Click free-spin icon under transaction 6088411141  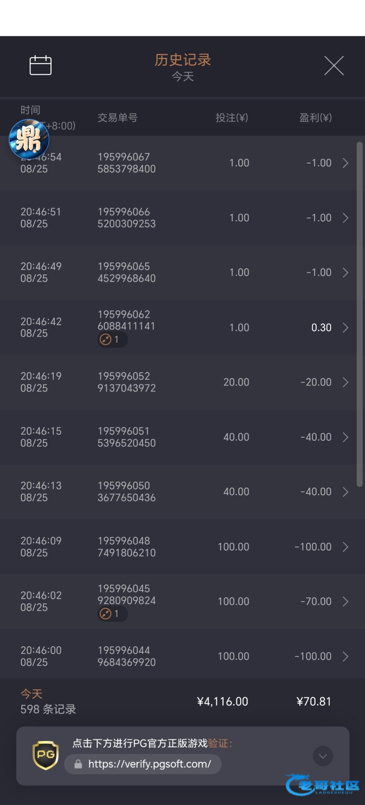tap(106, 339)
